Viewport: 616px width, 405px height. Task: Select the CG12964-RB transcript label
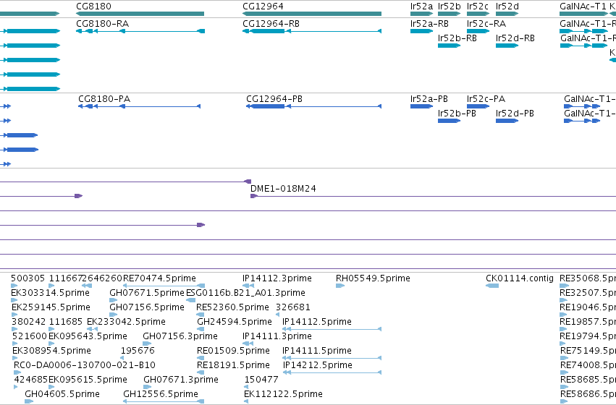[271, 24]
